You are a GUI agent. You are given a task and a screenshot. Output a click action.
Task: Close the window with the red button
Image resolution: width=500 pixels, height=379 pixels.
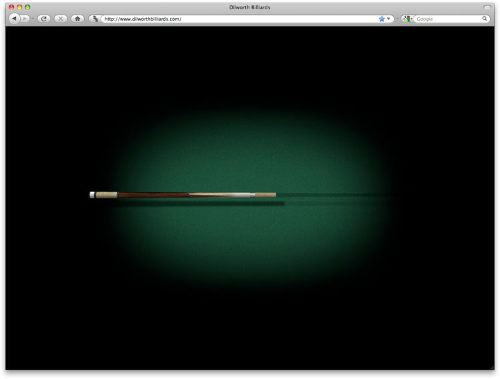click(11, 7)
